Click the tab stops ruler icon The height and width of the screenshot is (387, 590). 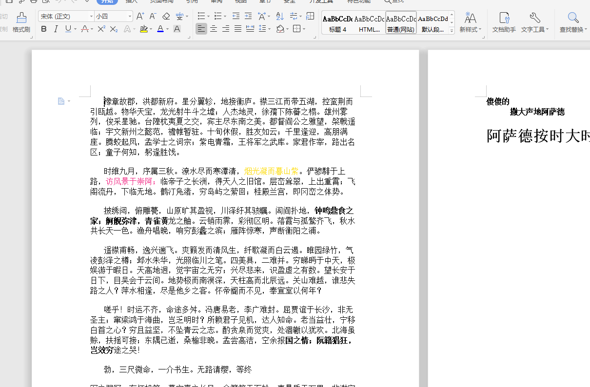(310, 17)
